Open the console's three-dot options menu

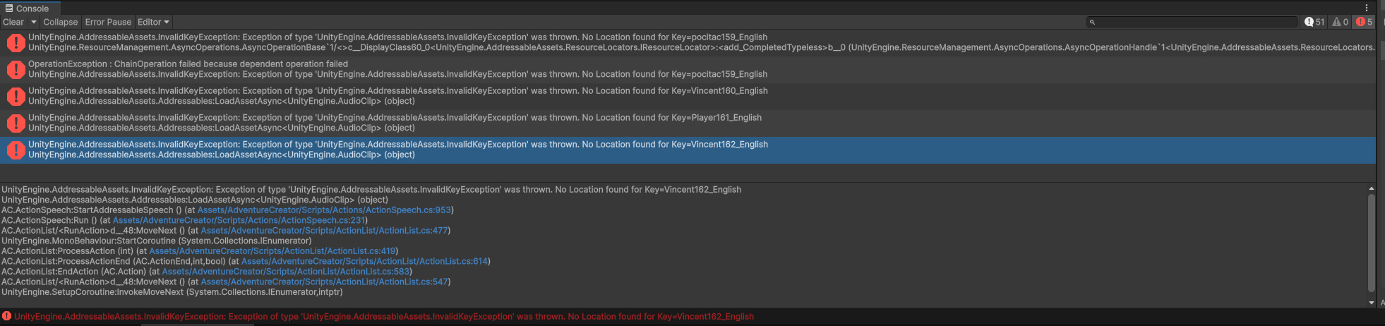(x=1366, y=8)
